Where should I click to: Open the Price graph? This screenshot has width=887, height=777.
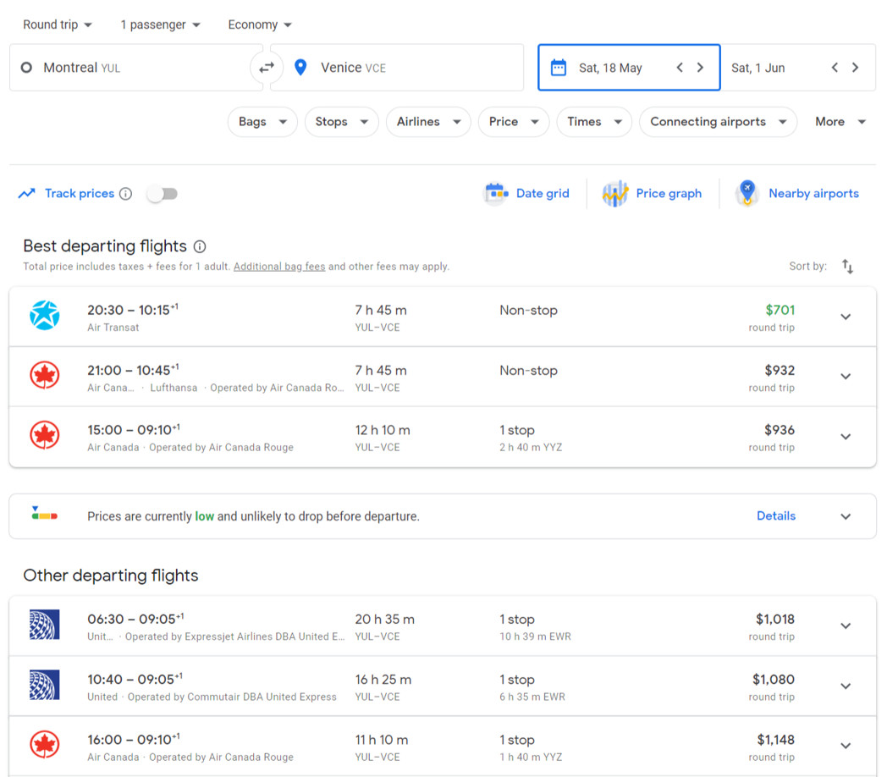(652, 193)
